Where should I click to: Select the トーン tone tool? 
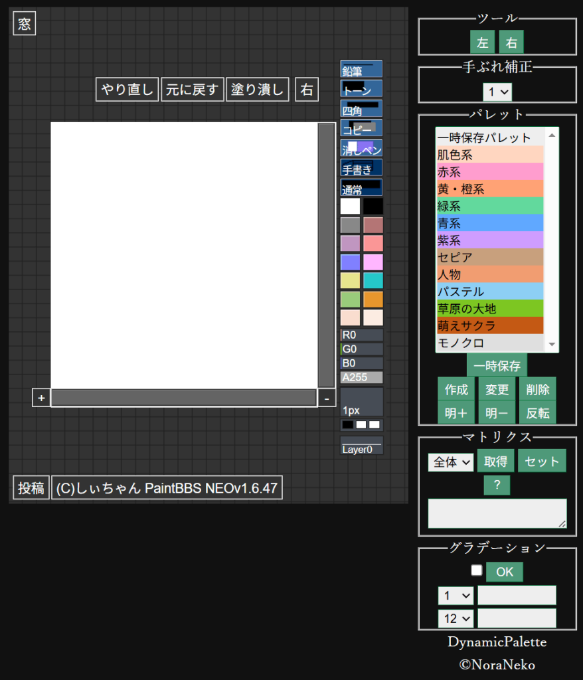pos(361,89)
